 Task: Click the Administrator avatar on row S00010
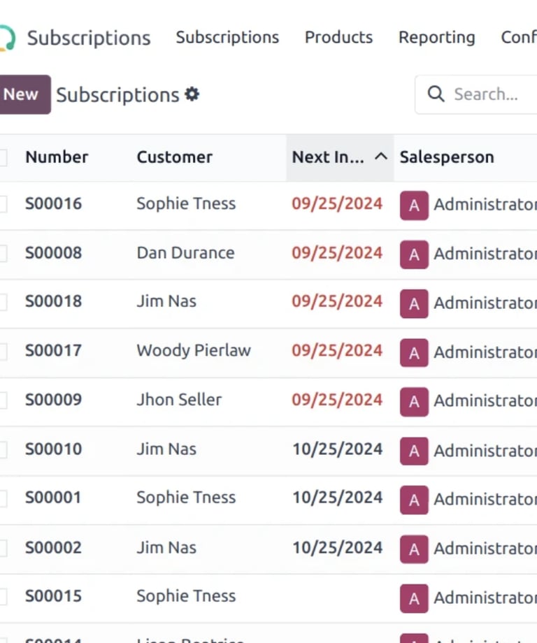click(x=414, y=451)
